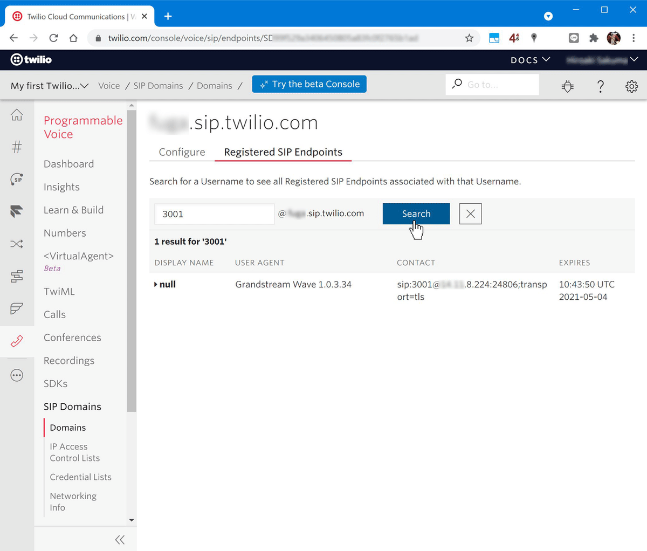Click the browser reload icon

coord(53,38)
